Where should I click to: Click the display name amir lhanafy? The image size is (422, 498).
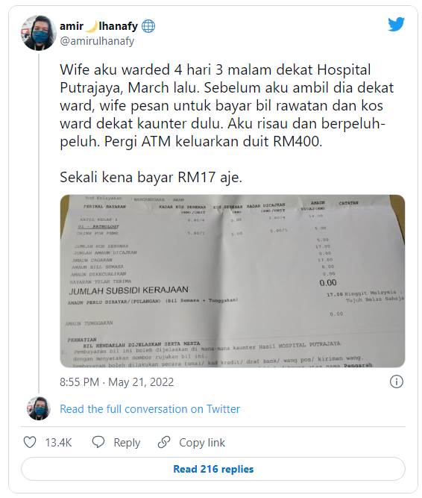[99, 26]
